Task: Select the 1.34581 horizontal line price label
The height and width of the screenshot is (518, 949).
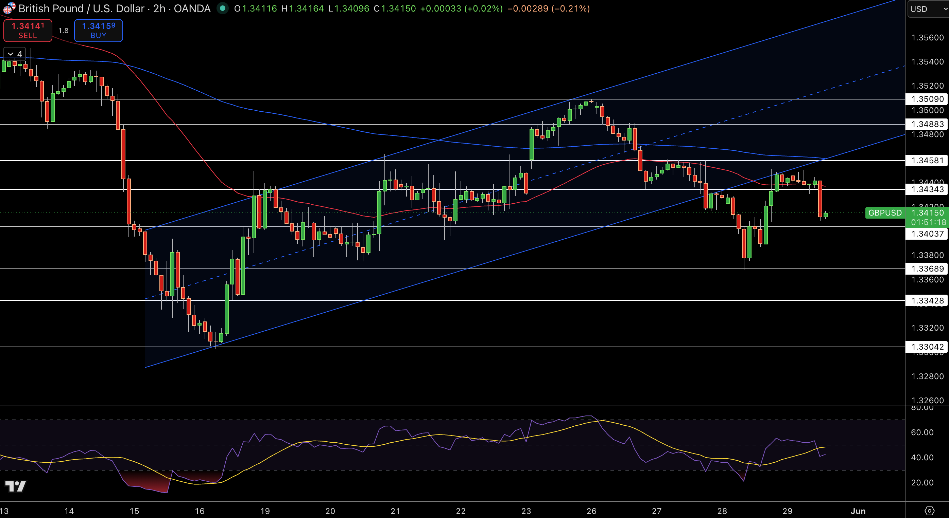Action: coord(927,161)
